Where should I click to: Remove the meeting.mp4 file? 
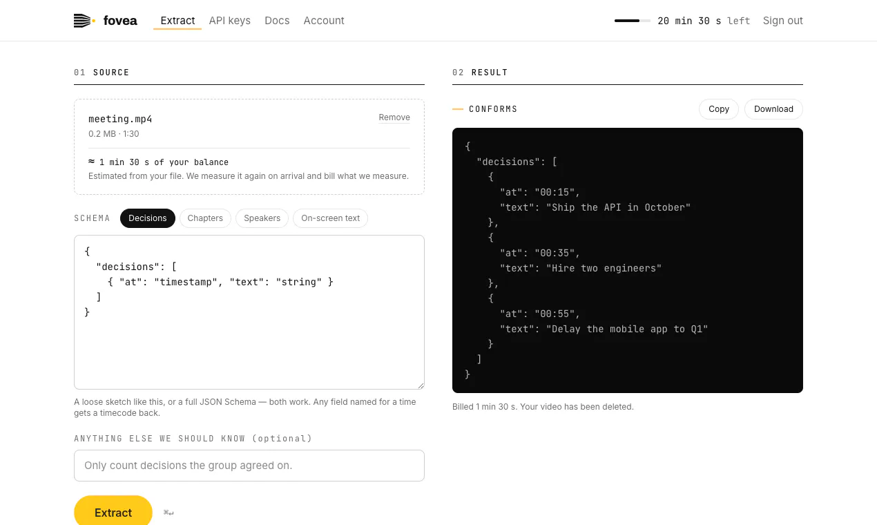pos(394,117)
